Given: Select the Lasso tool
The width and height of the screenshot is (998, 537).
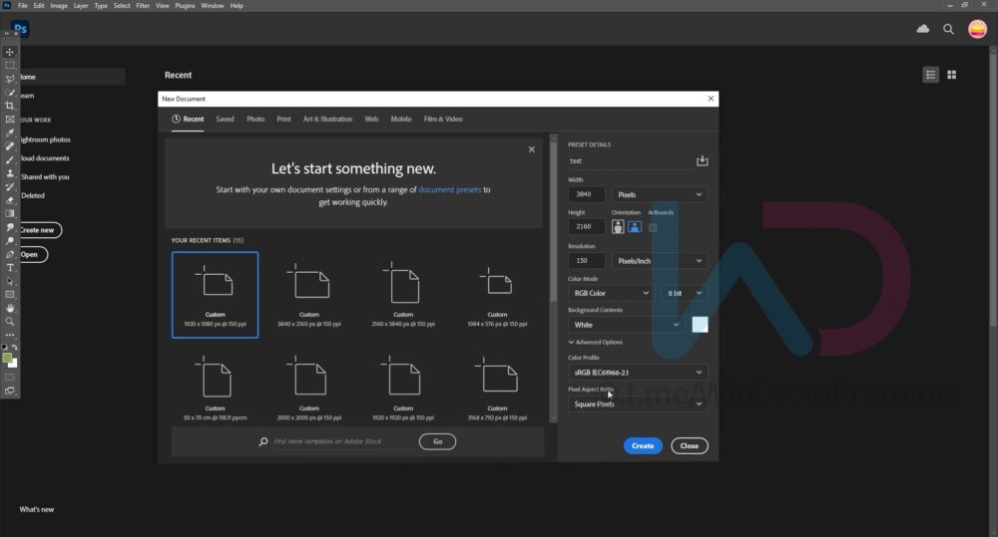Looking at the screenshot, I should 10,79.
